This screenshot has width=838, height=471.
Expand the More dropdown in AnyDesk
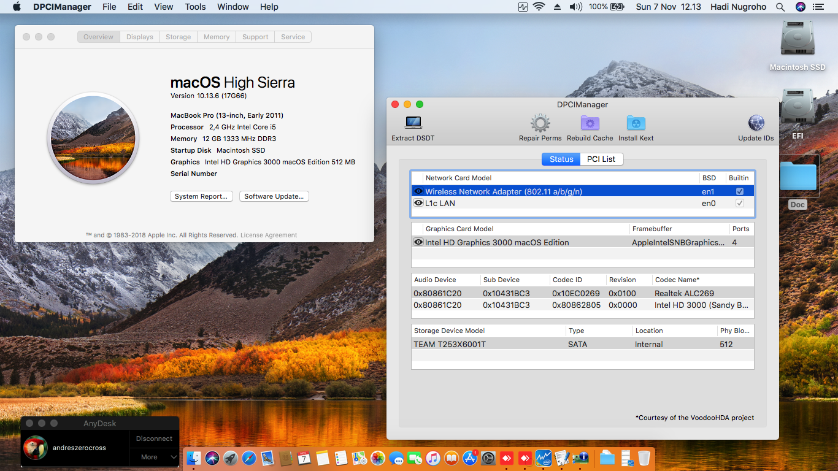point(153,457)
